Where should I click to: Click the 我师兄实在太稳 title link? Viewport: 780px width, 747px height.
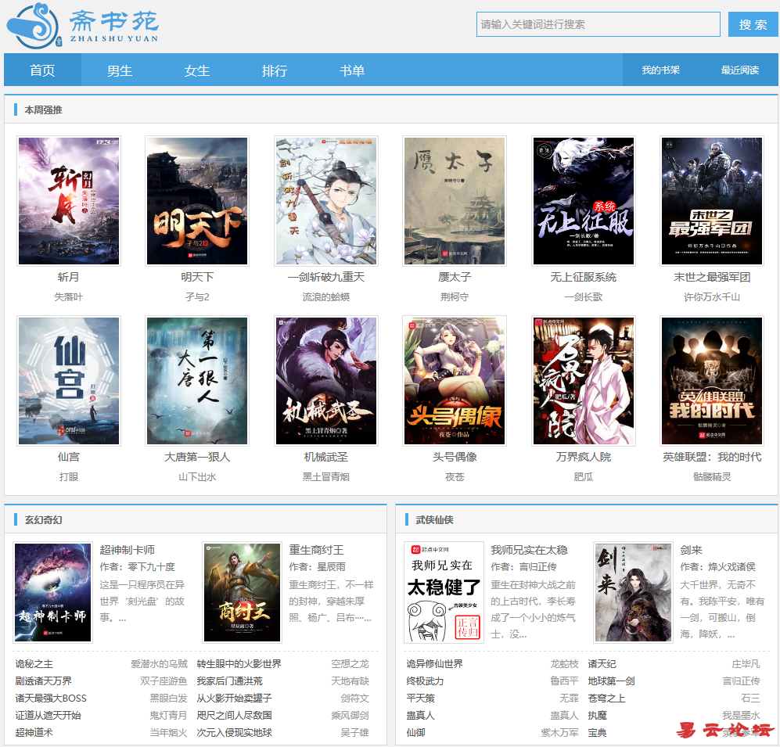530,550
